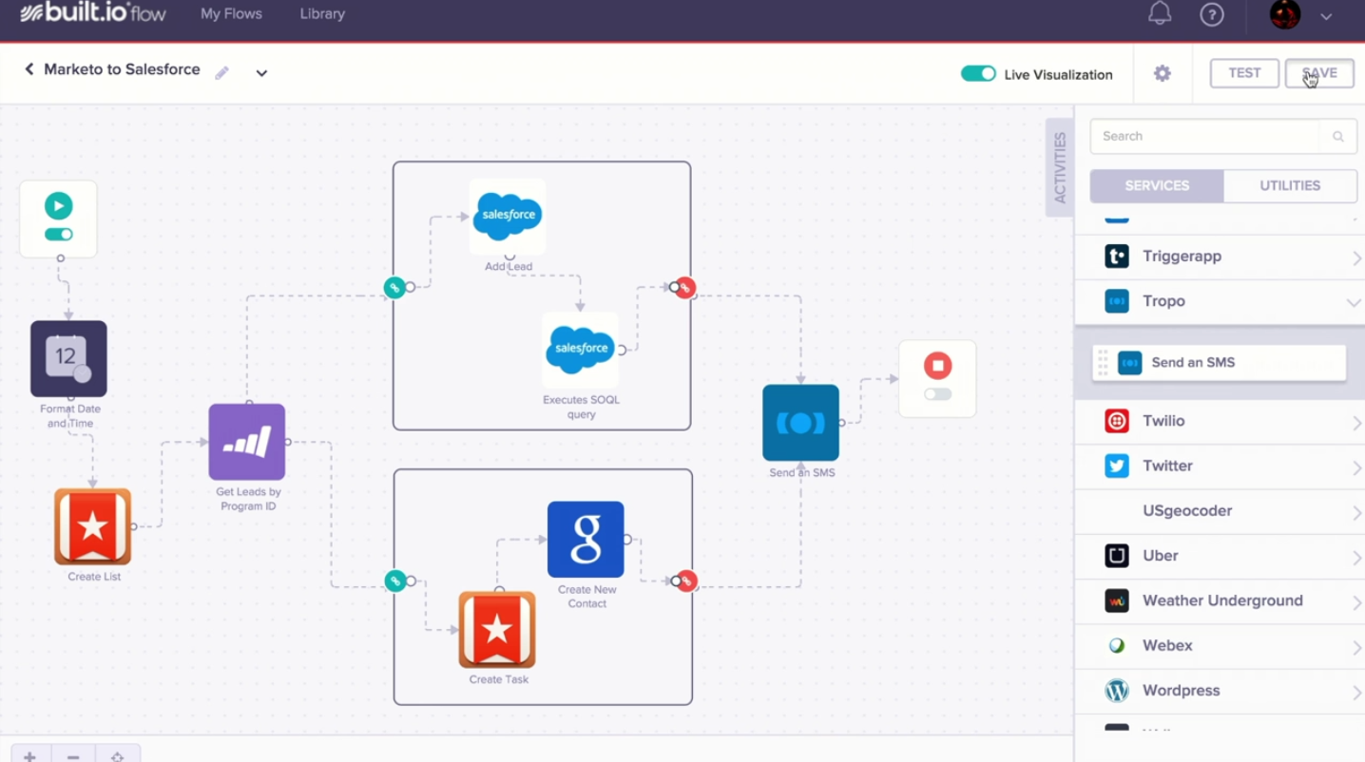The width and height of the screenshot is (1365, 762).
Task: Click the Weather Underground label text
Action: coord(1222,600)
